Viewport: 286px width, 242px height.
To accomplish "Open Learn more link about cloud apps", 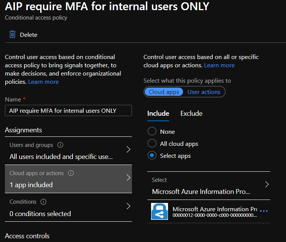I will tap(219, 65).
